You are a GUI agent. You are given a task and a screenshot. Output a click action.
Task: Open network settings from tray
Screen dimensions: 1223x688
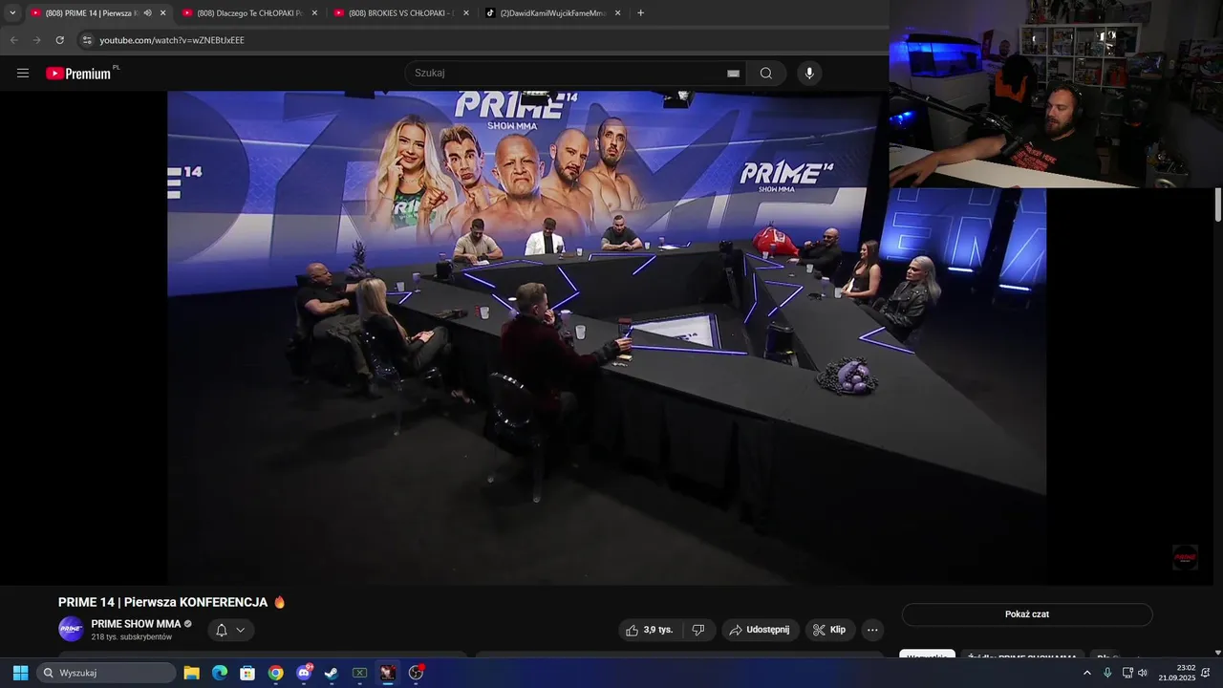point(1127,673)
